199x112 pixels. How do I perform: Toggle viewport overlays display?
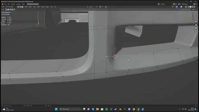click(181, 7)
